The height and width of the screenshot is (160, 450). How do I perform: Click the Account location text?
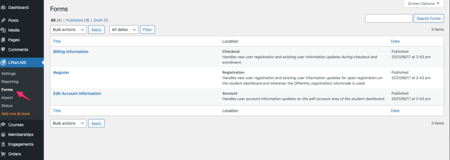(x=230, y=93)
